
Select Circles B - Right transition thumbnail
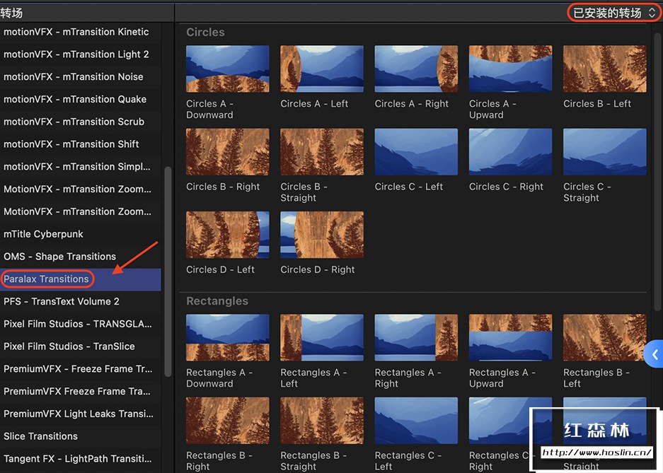coord(227,151)
